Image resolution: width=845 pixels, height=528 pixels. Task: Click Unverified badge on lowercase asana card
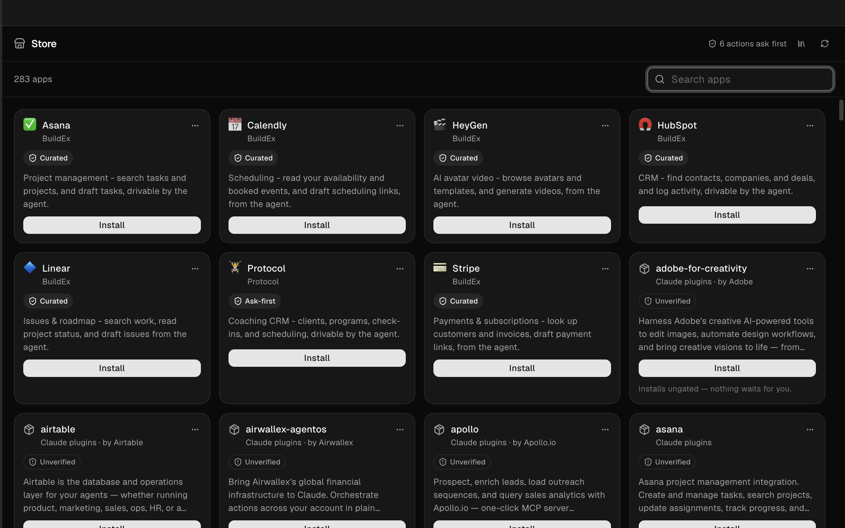pos(667,462)
